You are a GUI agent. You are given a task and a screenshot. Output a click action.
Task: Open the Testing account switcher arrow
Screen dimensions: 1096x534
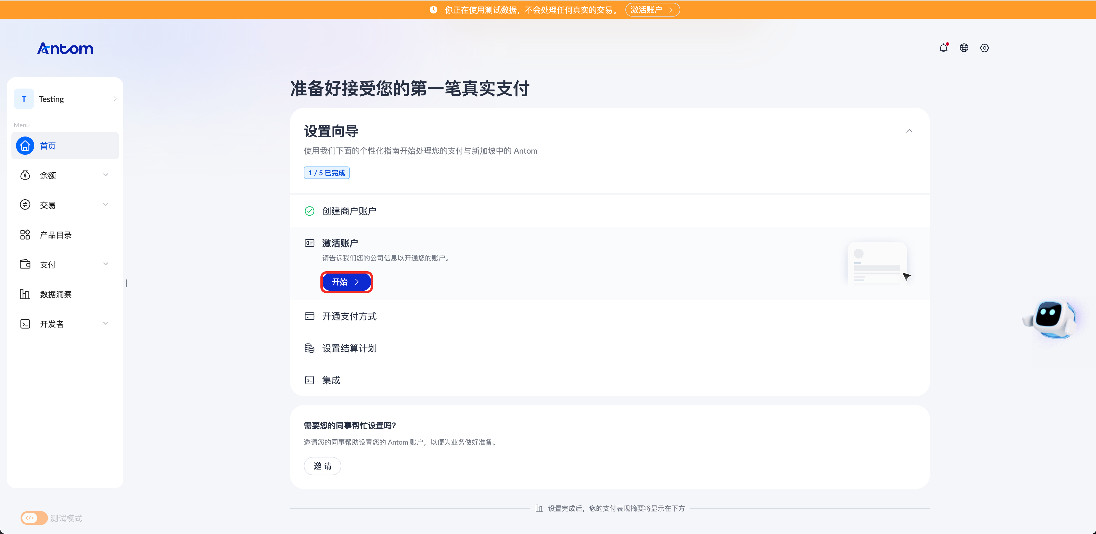click(x=115, y=99)
